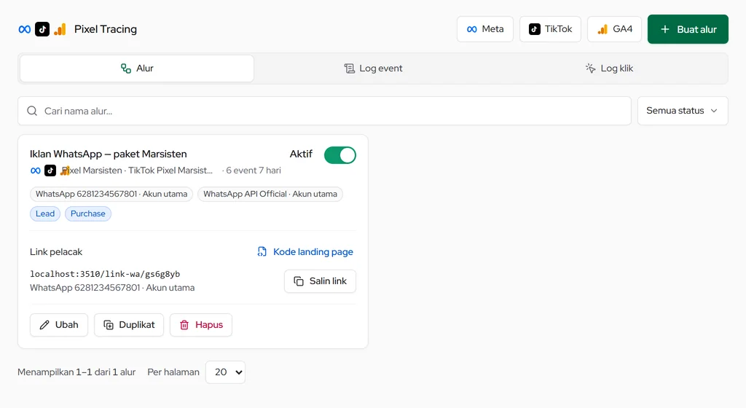Image resolution: width=746 pixels, height=408 pixels.
Task: Switch to the Log klik tab
Action: [609, 68]
